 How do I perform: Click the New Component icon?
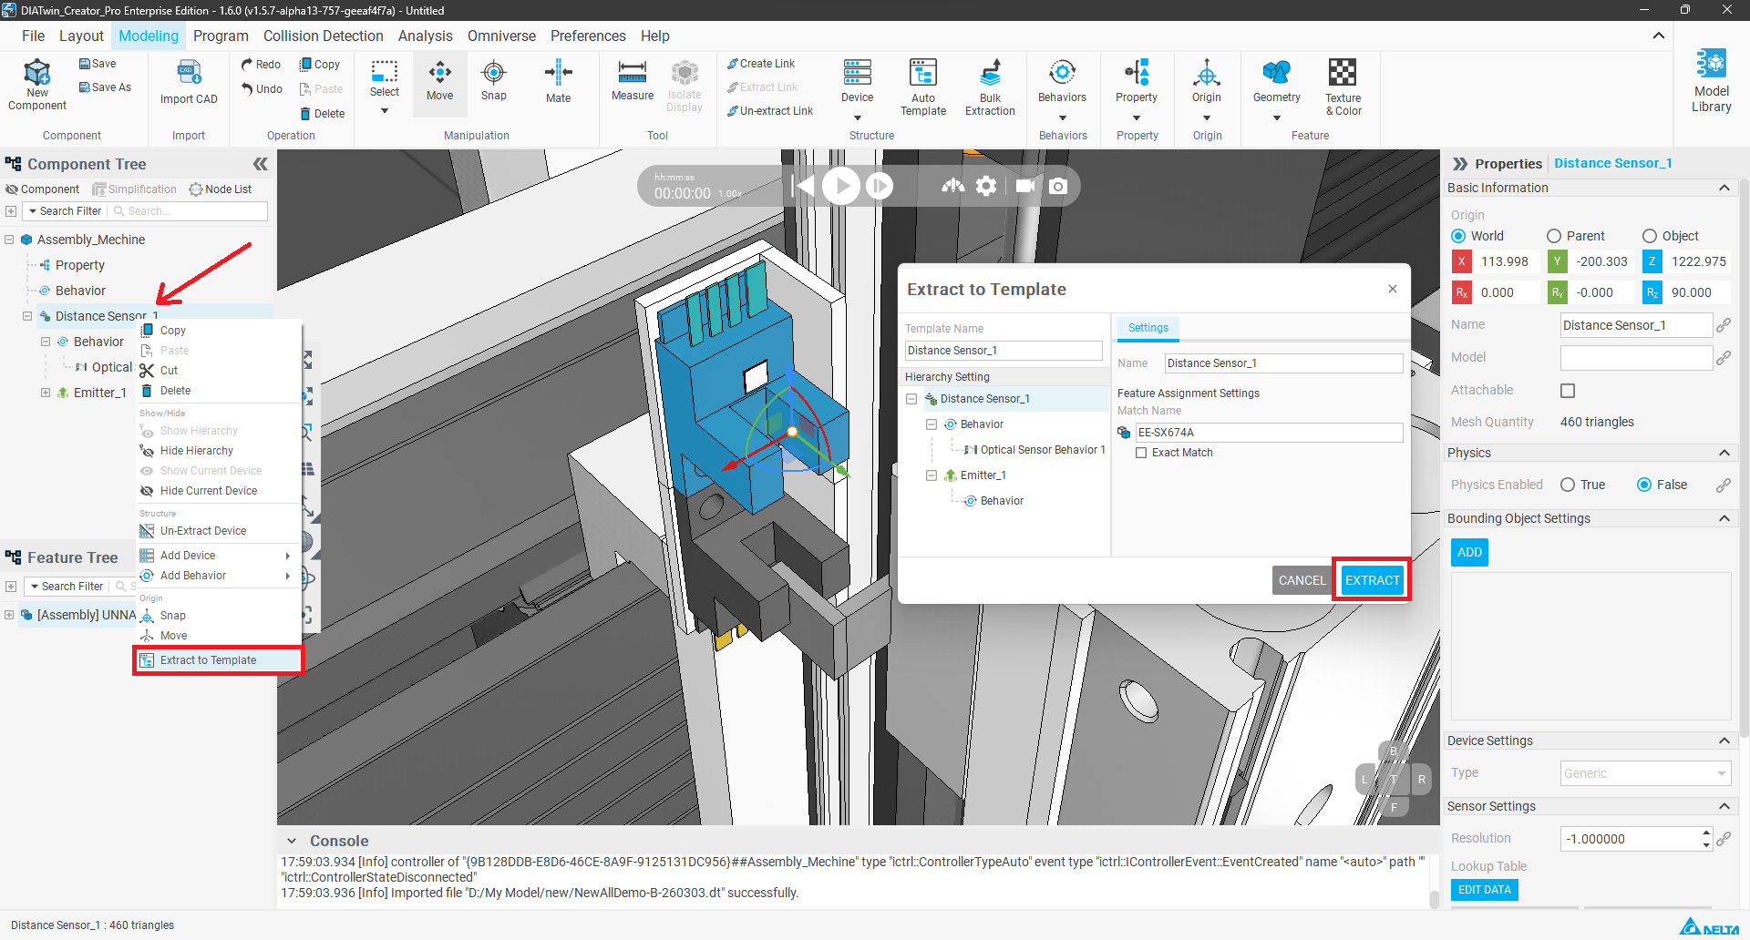point(37,84)
